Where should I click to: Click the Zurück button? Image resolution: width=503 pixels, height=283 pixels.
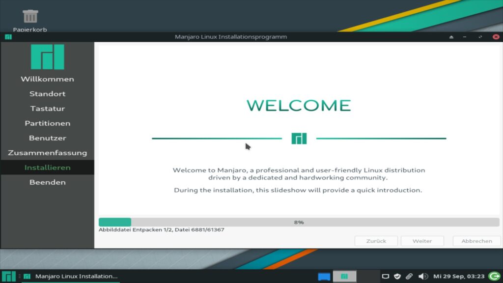click(376, 241)
